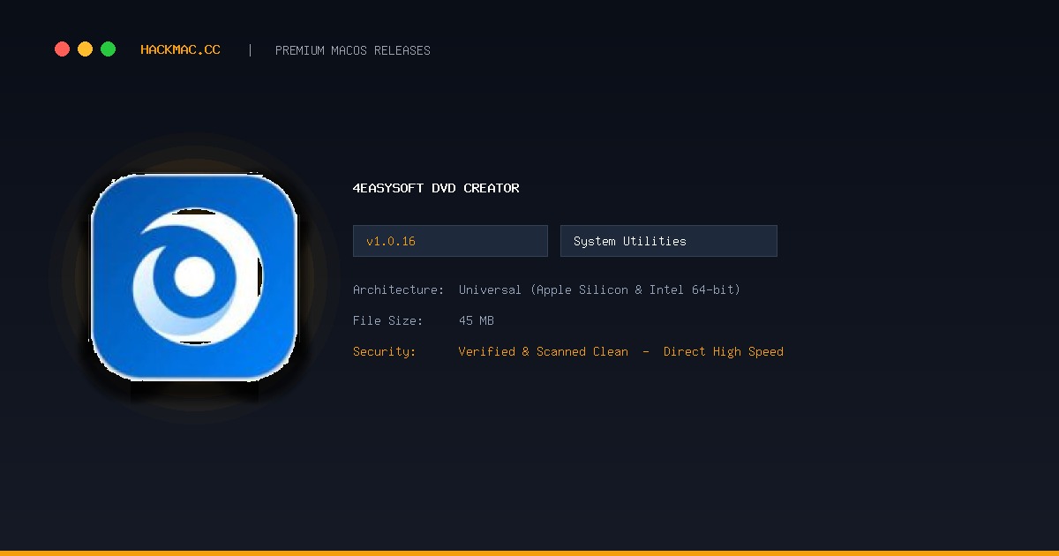Click the 'Architecture:' label
This screenshot has width=1059, height=556.
pyautogui.click(x=399, y=289)
